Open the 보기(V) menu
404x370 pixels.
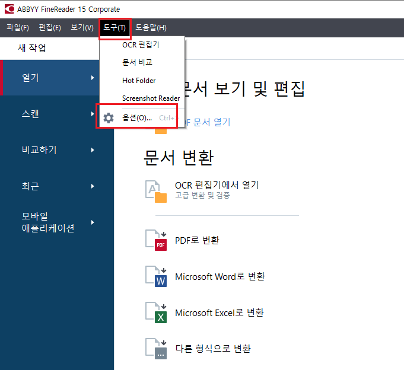(82, 27)
